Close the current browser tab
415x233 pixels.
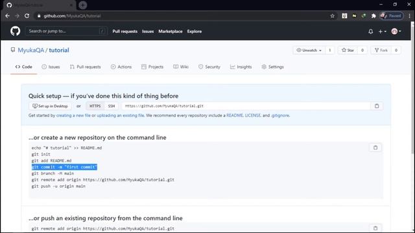click(x=71, y=5)
